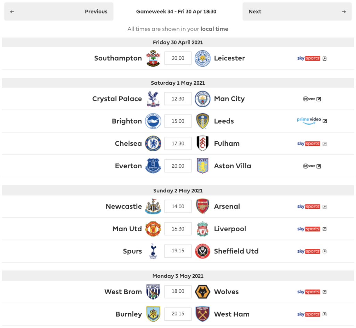356x328 pixels.
Task: Click the 17:30 Chelsea v Fulham kickoff box
Action: 178,143
